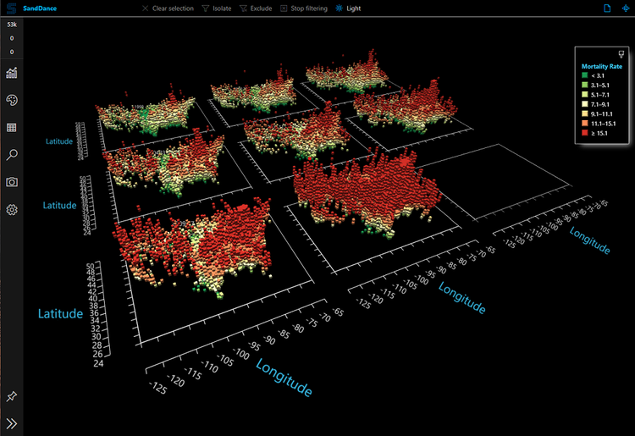The image size is (635, 436).
Task: Click the SandDance logo icon
Action: pyautogui.click(x=11, y=8)
